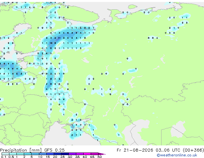Screen dimensions: 204x158
Task: Click the 30–35 mm purple legend swatch
Action: point(72,154)
